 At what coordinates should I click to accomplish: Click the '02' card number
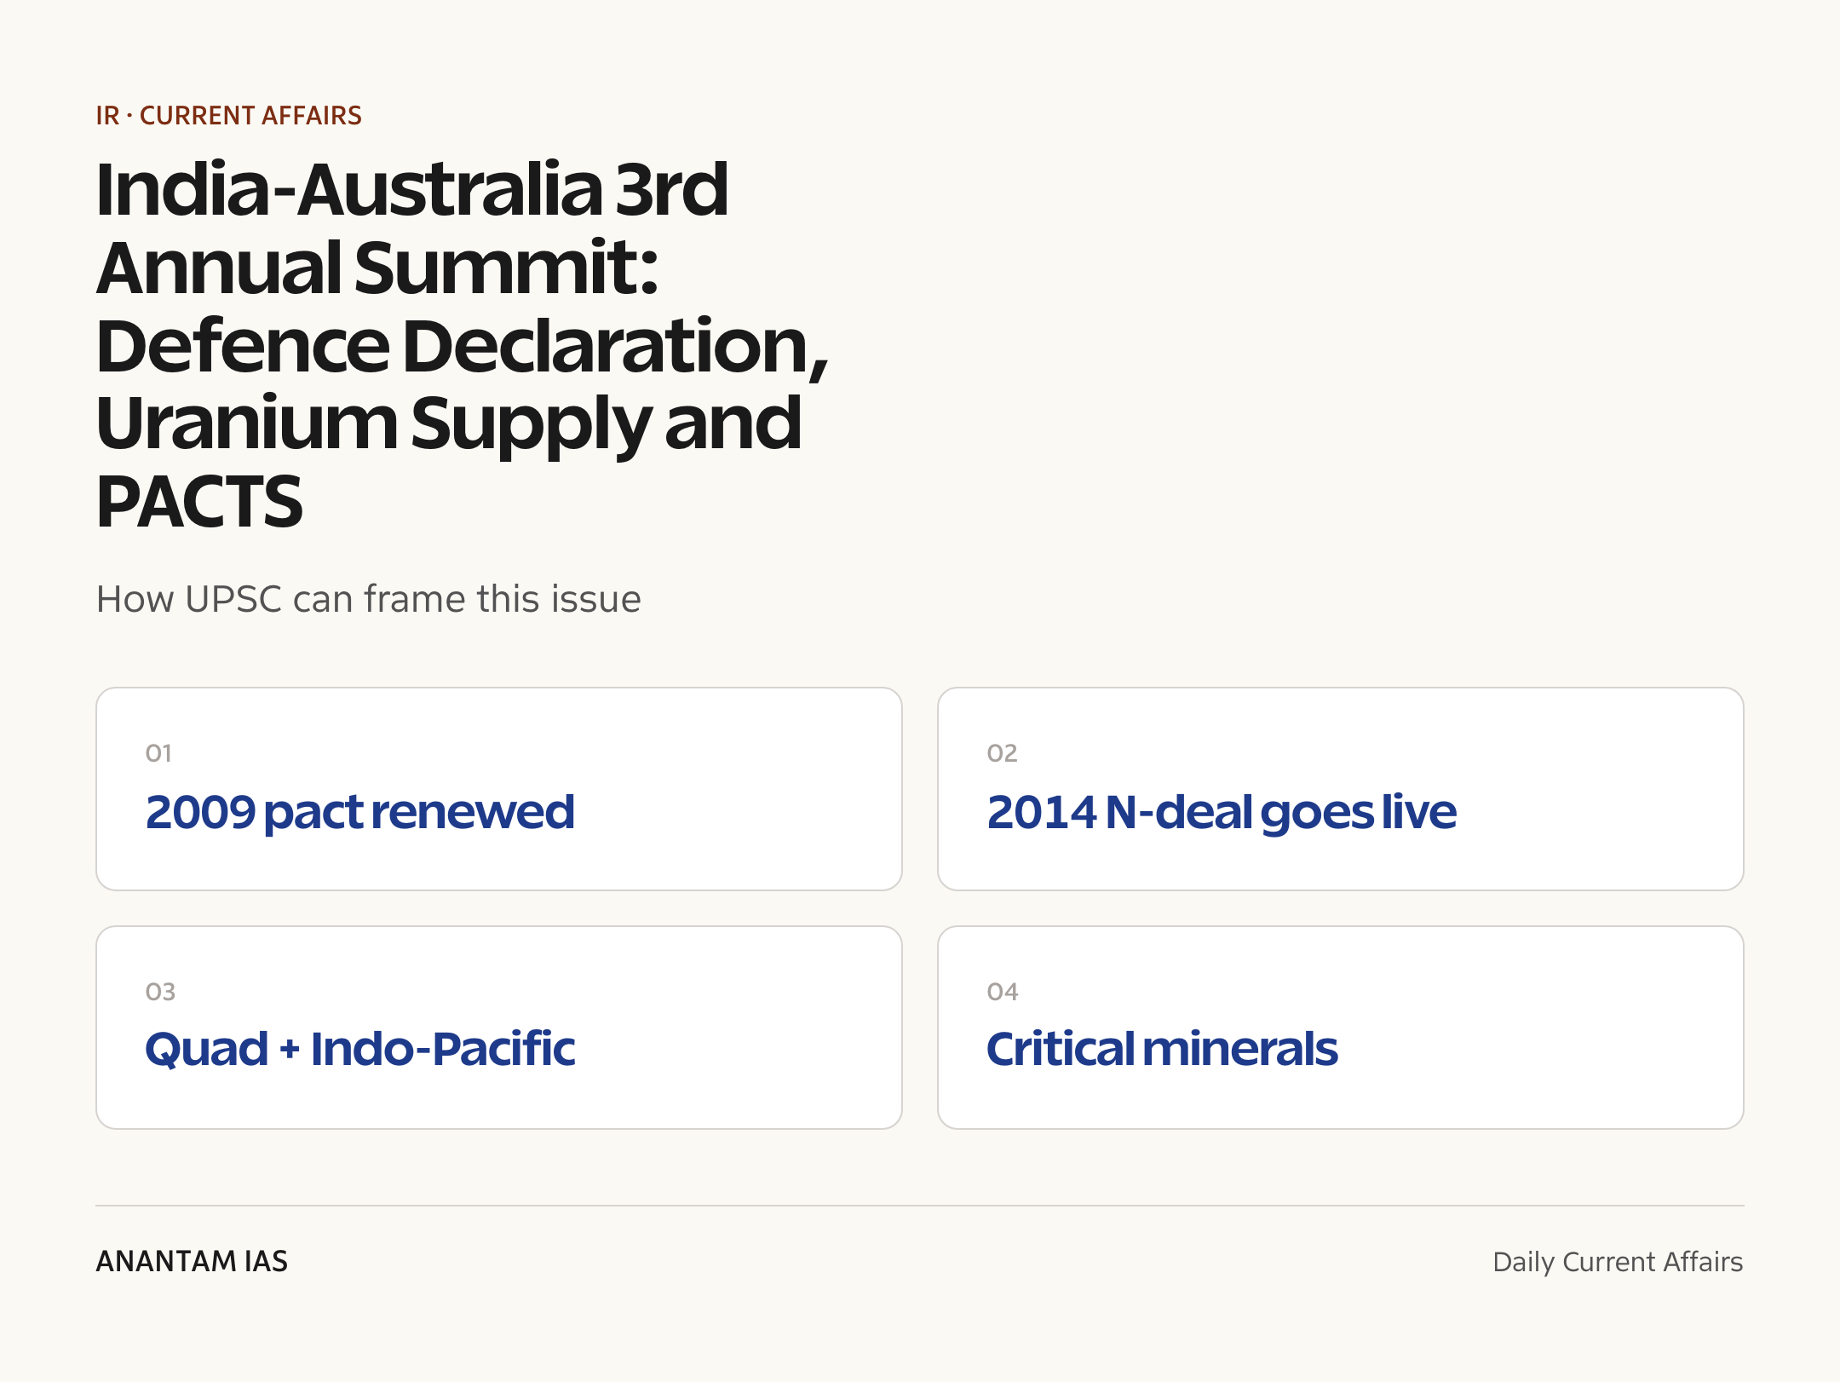(1002, 753)
